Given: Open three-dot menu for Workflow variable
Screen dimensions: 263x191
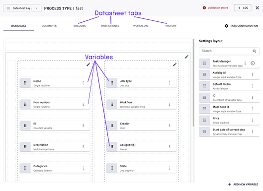Looking at the screenshot, I should (x=170, y=104).
